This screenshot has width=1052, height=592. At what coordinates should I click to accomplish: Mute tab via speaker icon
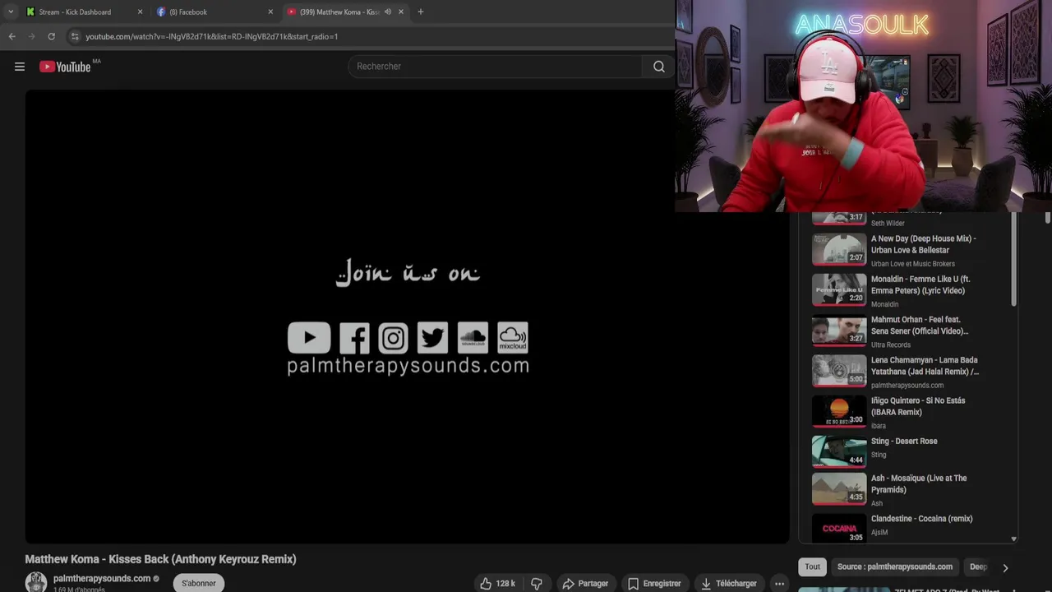pos(387,12)
